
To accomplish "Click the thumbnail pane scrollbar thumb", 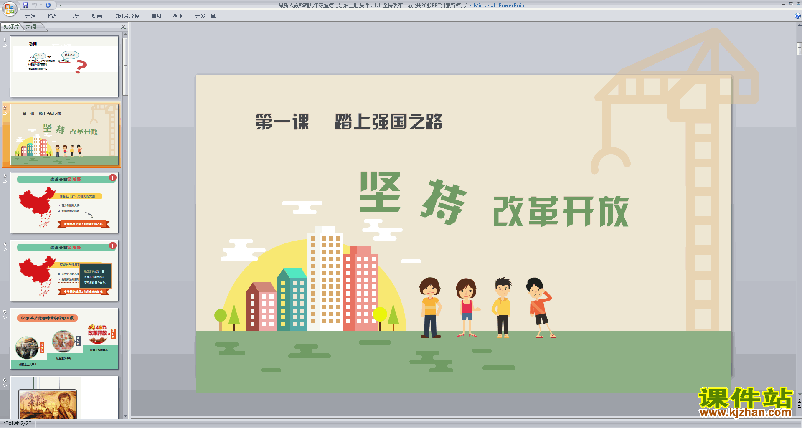I will [x=125, y=67].
